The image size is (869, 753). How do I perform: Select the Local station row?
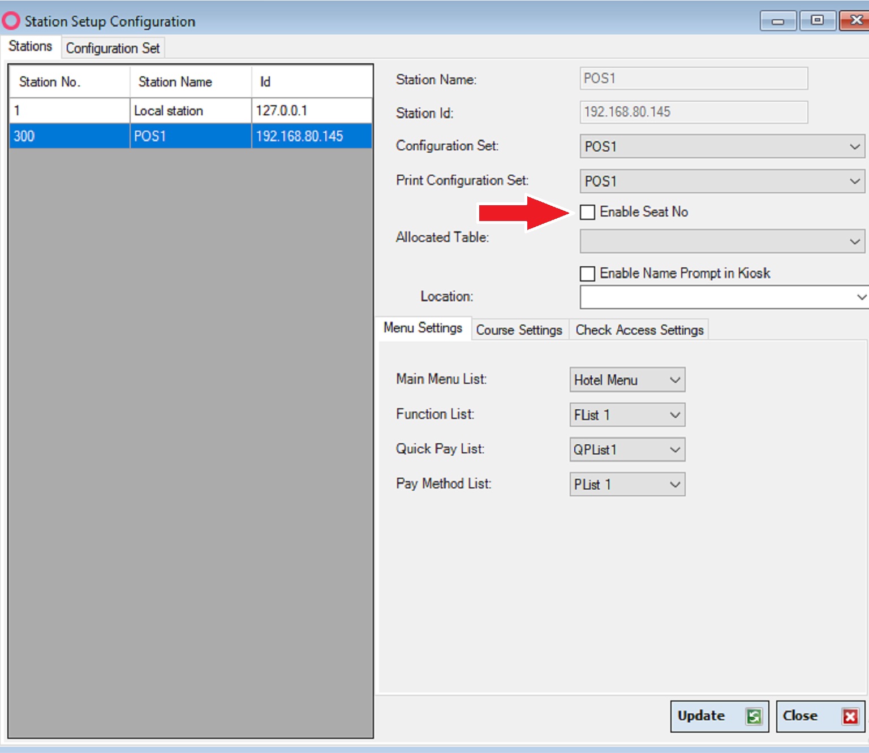pos(168,111)
